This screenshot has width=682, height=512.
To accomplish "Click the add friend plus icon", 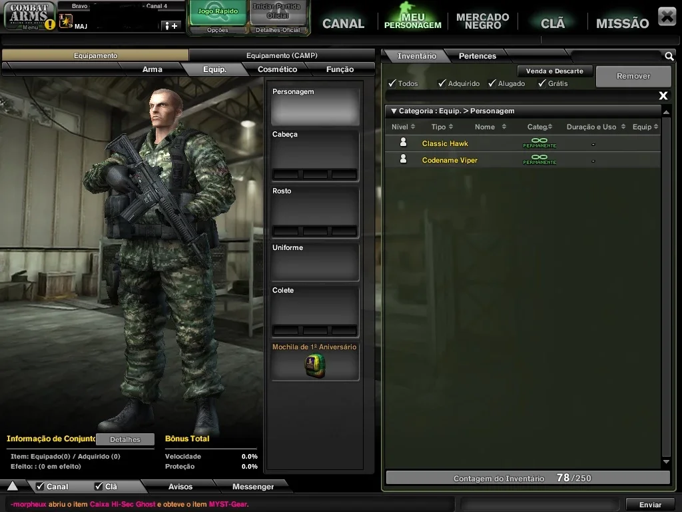I will click(x=171, y=26).
